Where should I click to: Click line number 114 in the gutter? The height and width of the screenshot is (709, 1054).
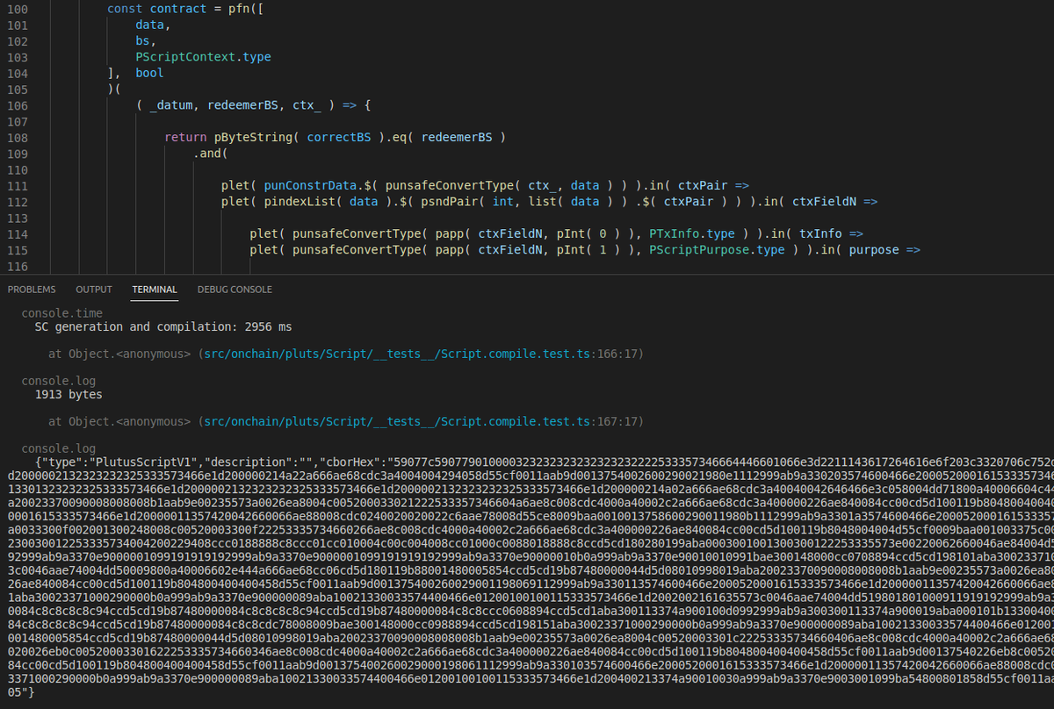17,234
